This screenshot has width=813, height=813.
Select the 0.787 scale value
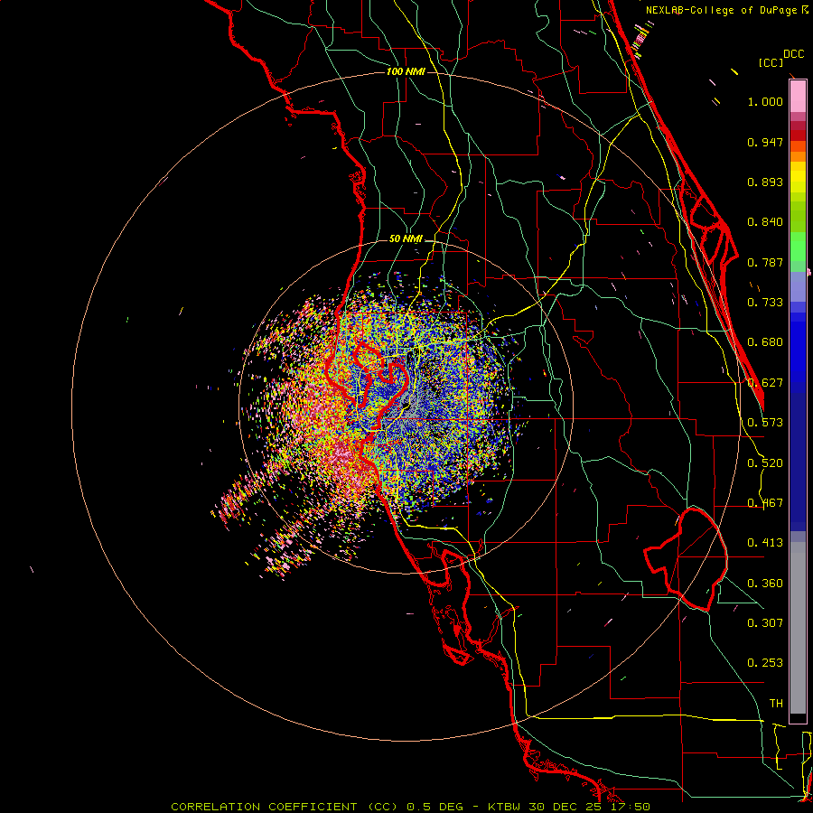765,262
